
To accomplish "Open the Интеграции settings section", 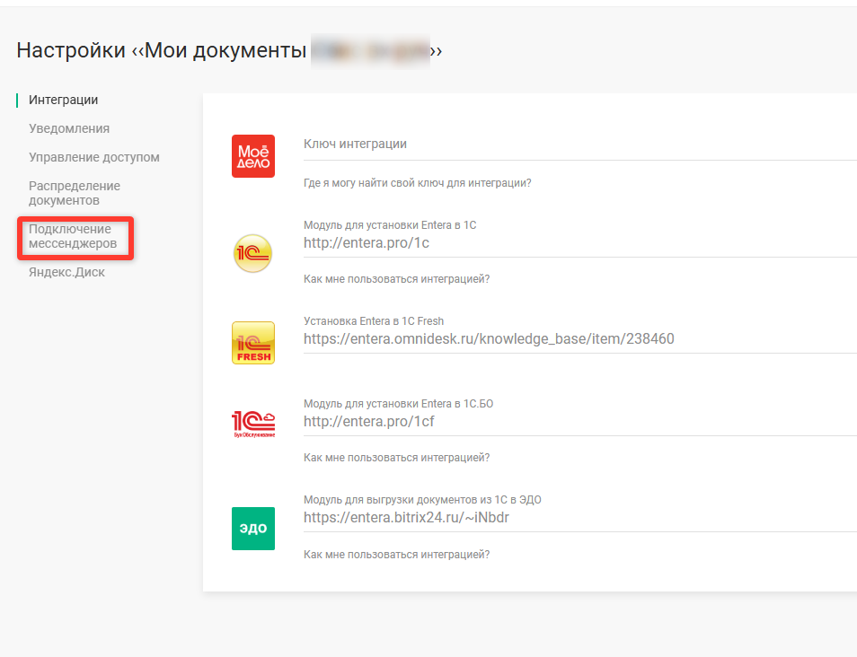I will point(64,100).
